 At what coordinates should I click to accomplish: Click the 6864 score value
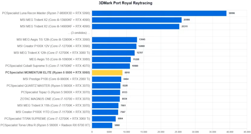tap(121, 119)
